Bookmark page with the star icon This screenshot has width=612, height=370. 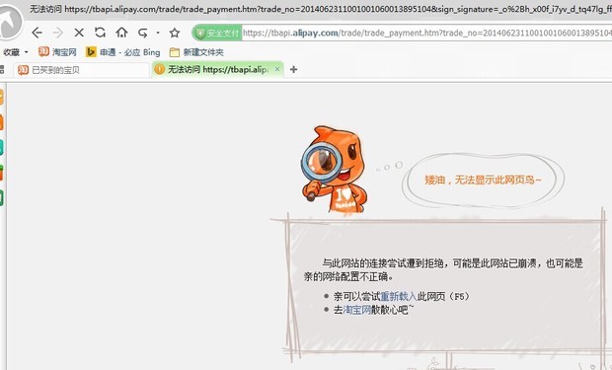(175, 33)
